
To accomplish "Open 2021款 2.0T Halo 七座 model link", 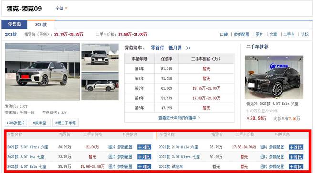I will [x=27, y=167].
